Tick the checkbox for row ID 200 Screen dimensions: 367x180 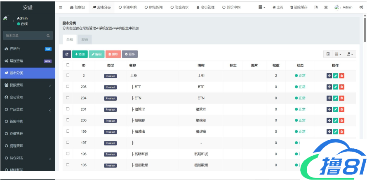pyautogui.click(x=68, y=120)
